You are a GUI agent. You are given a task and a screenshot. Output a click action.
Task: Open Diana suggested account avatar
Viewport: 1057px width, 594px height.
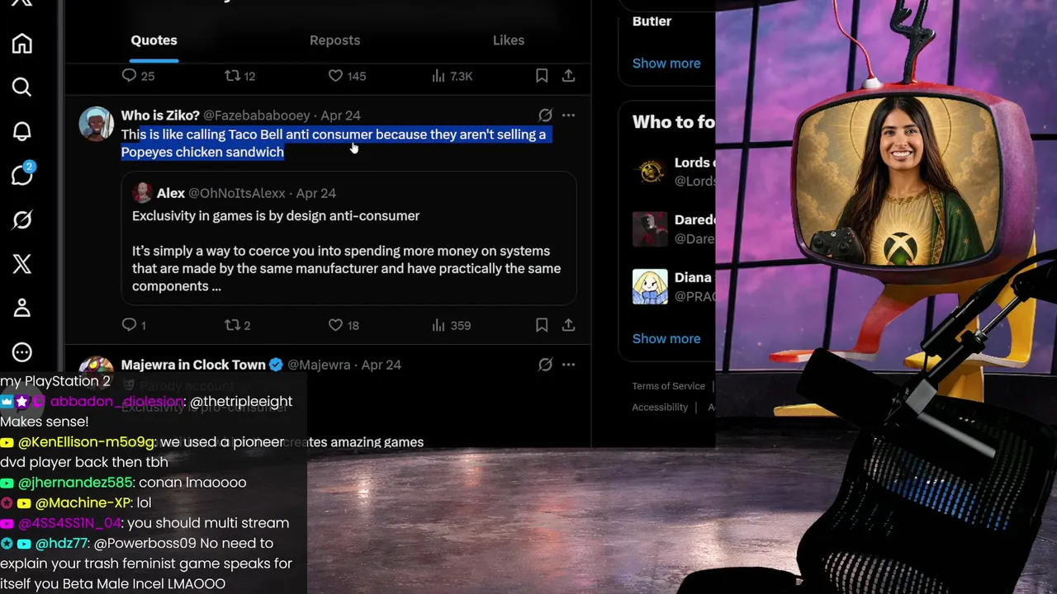pos(650,287)
